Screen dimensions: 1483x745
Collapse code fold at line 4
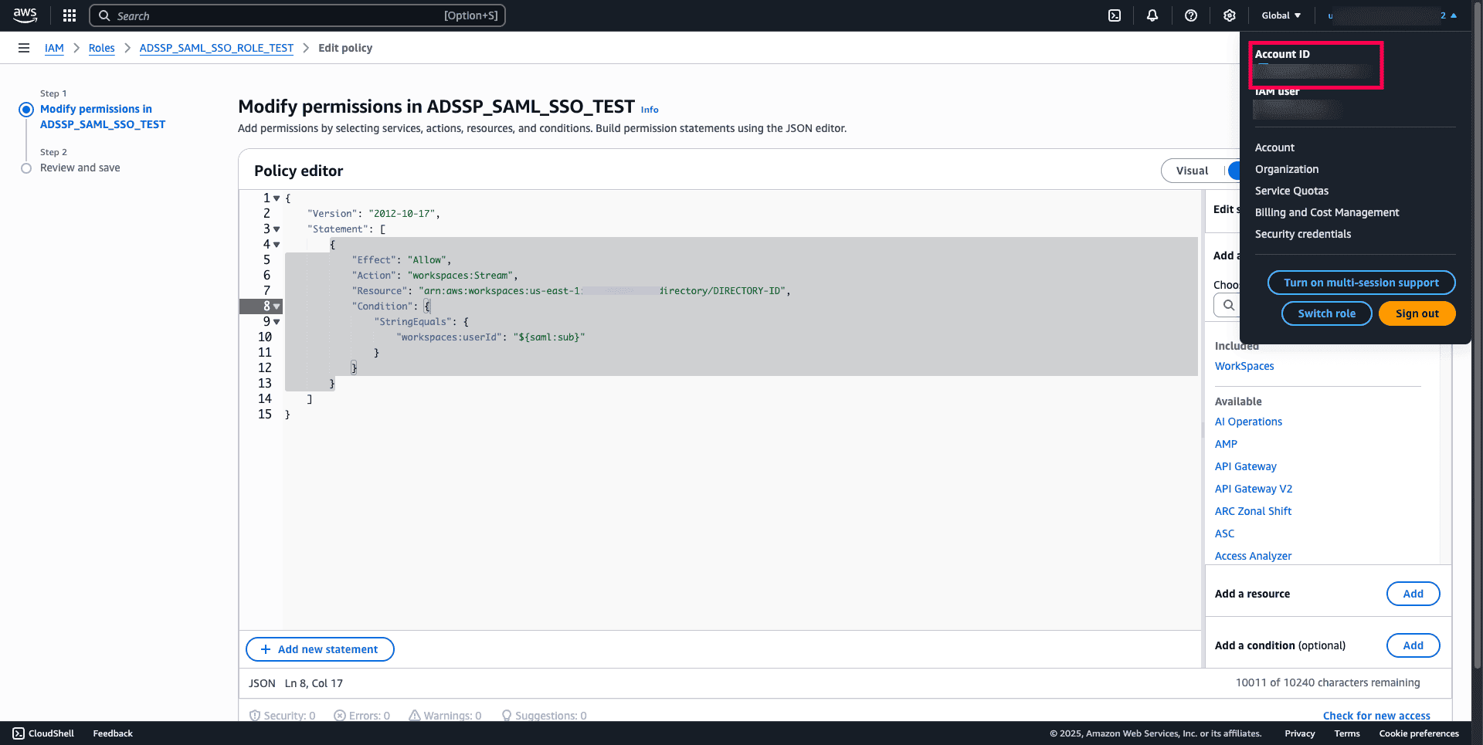pos(277,245)
